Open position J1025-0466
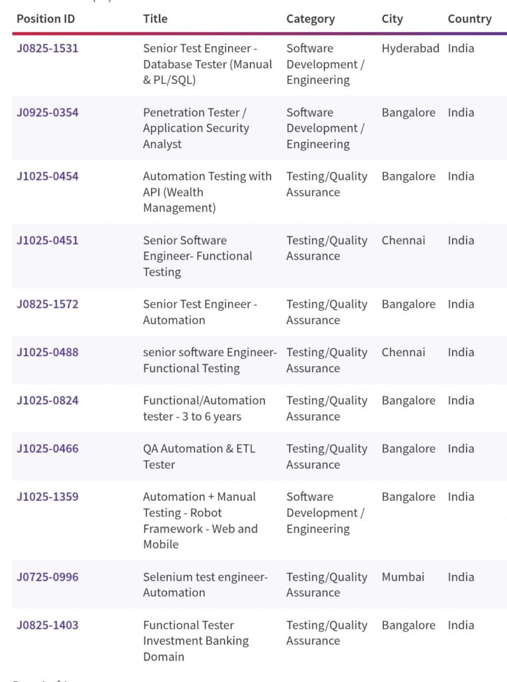This screenshot has width=507, height=682. pyautogui.click(x=47, y=449)
